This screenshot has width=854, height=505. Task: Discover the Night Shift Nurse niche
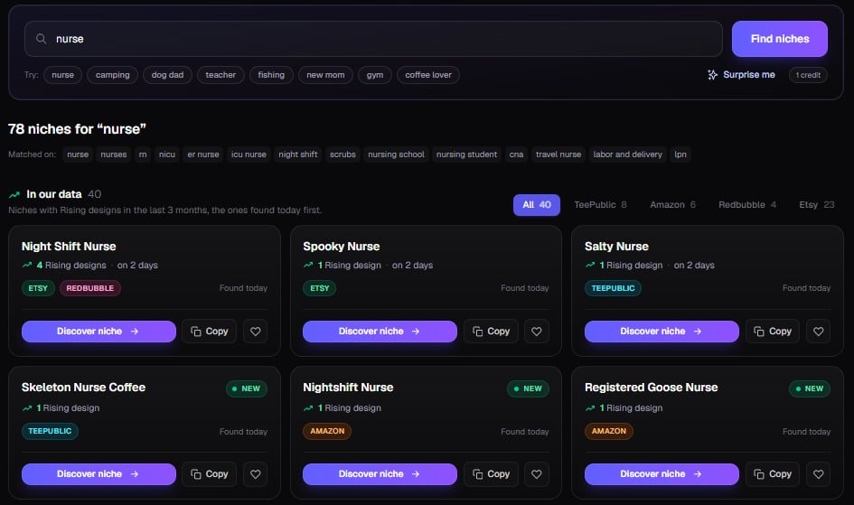coord(99,331)
